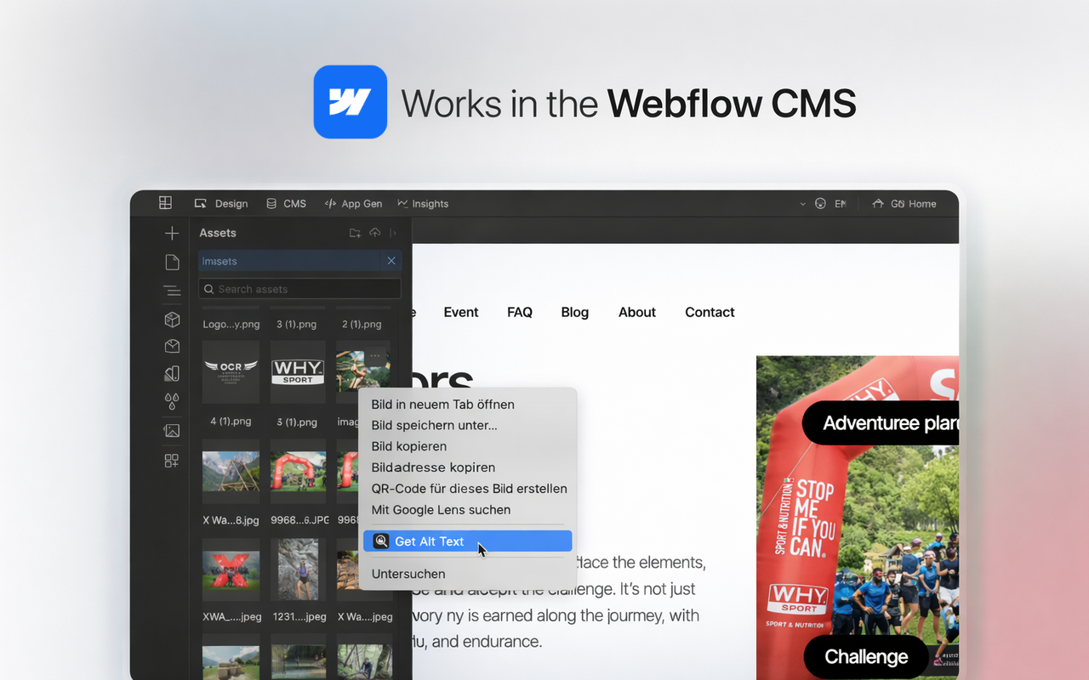The width and height of the screenshot is (1089, 680).
Task: Collapse the Assets panel arrow
Action: tap(393, 233)
